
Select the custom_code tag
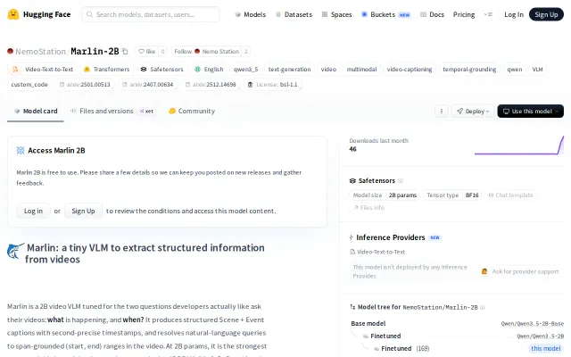coord(29,85)
